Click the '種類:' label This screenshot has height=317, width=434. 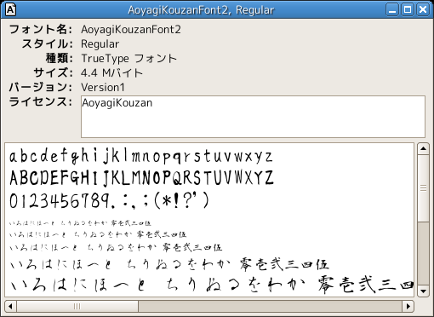coord(59,59)
